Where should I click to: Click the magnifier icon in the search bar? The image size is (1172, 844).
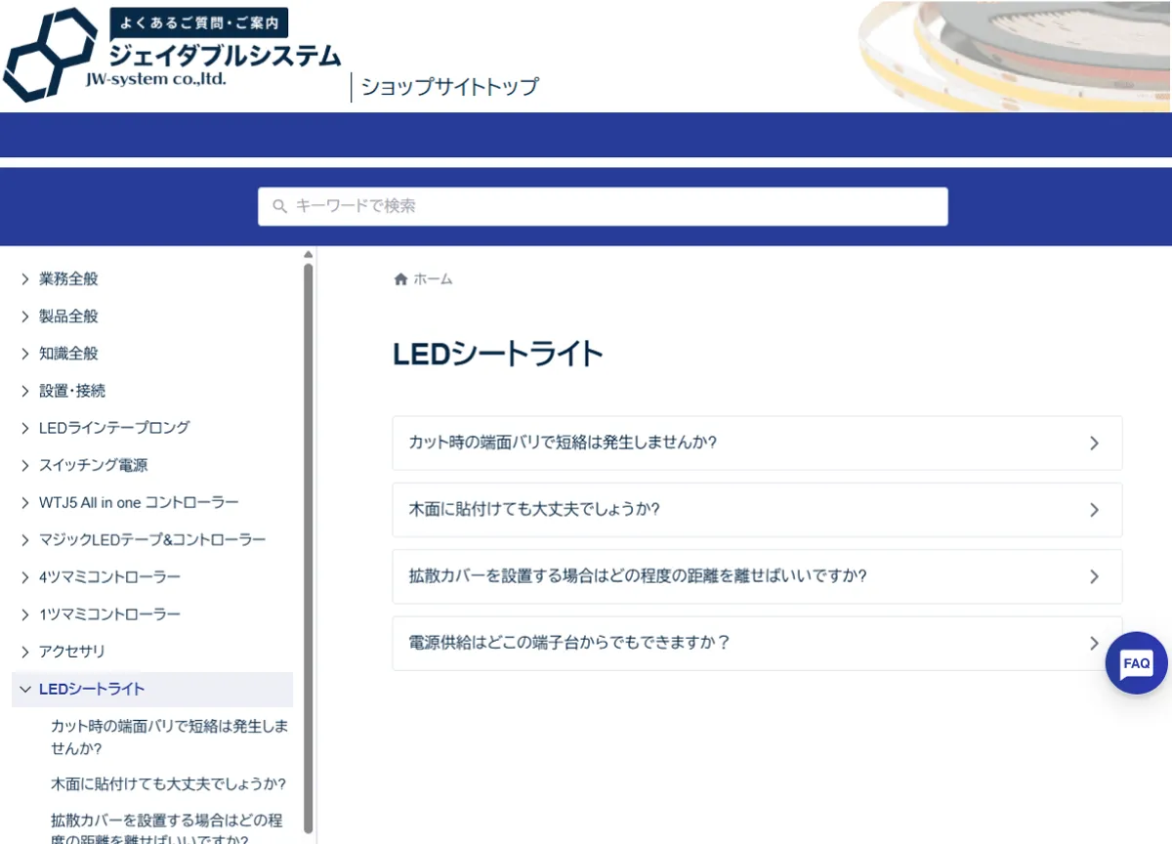pos(280,206)
